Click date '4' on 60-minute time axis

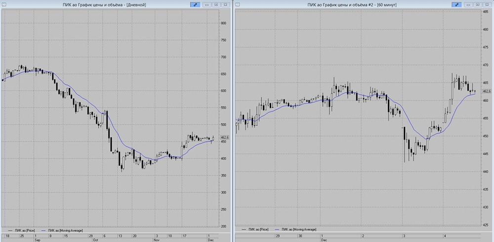pyautogui.click(x=445, y=236)
